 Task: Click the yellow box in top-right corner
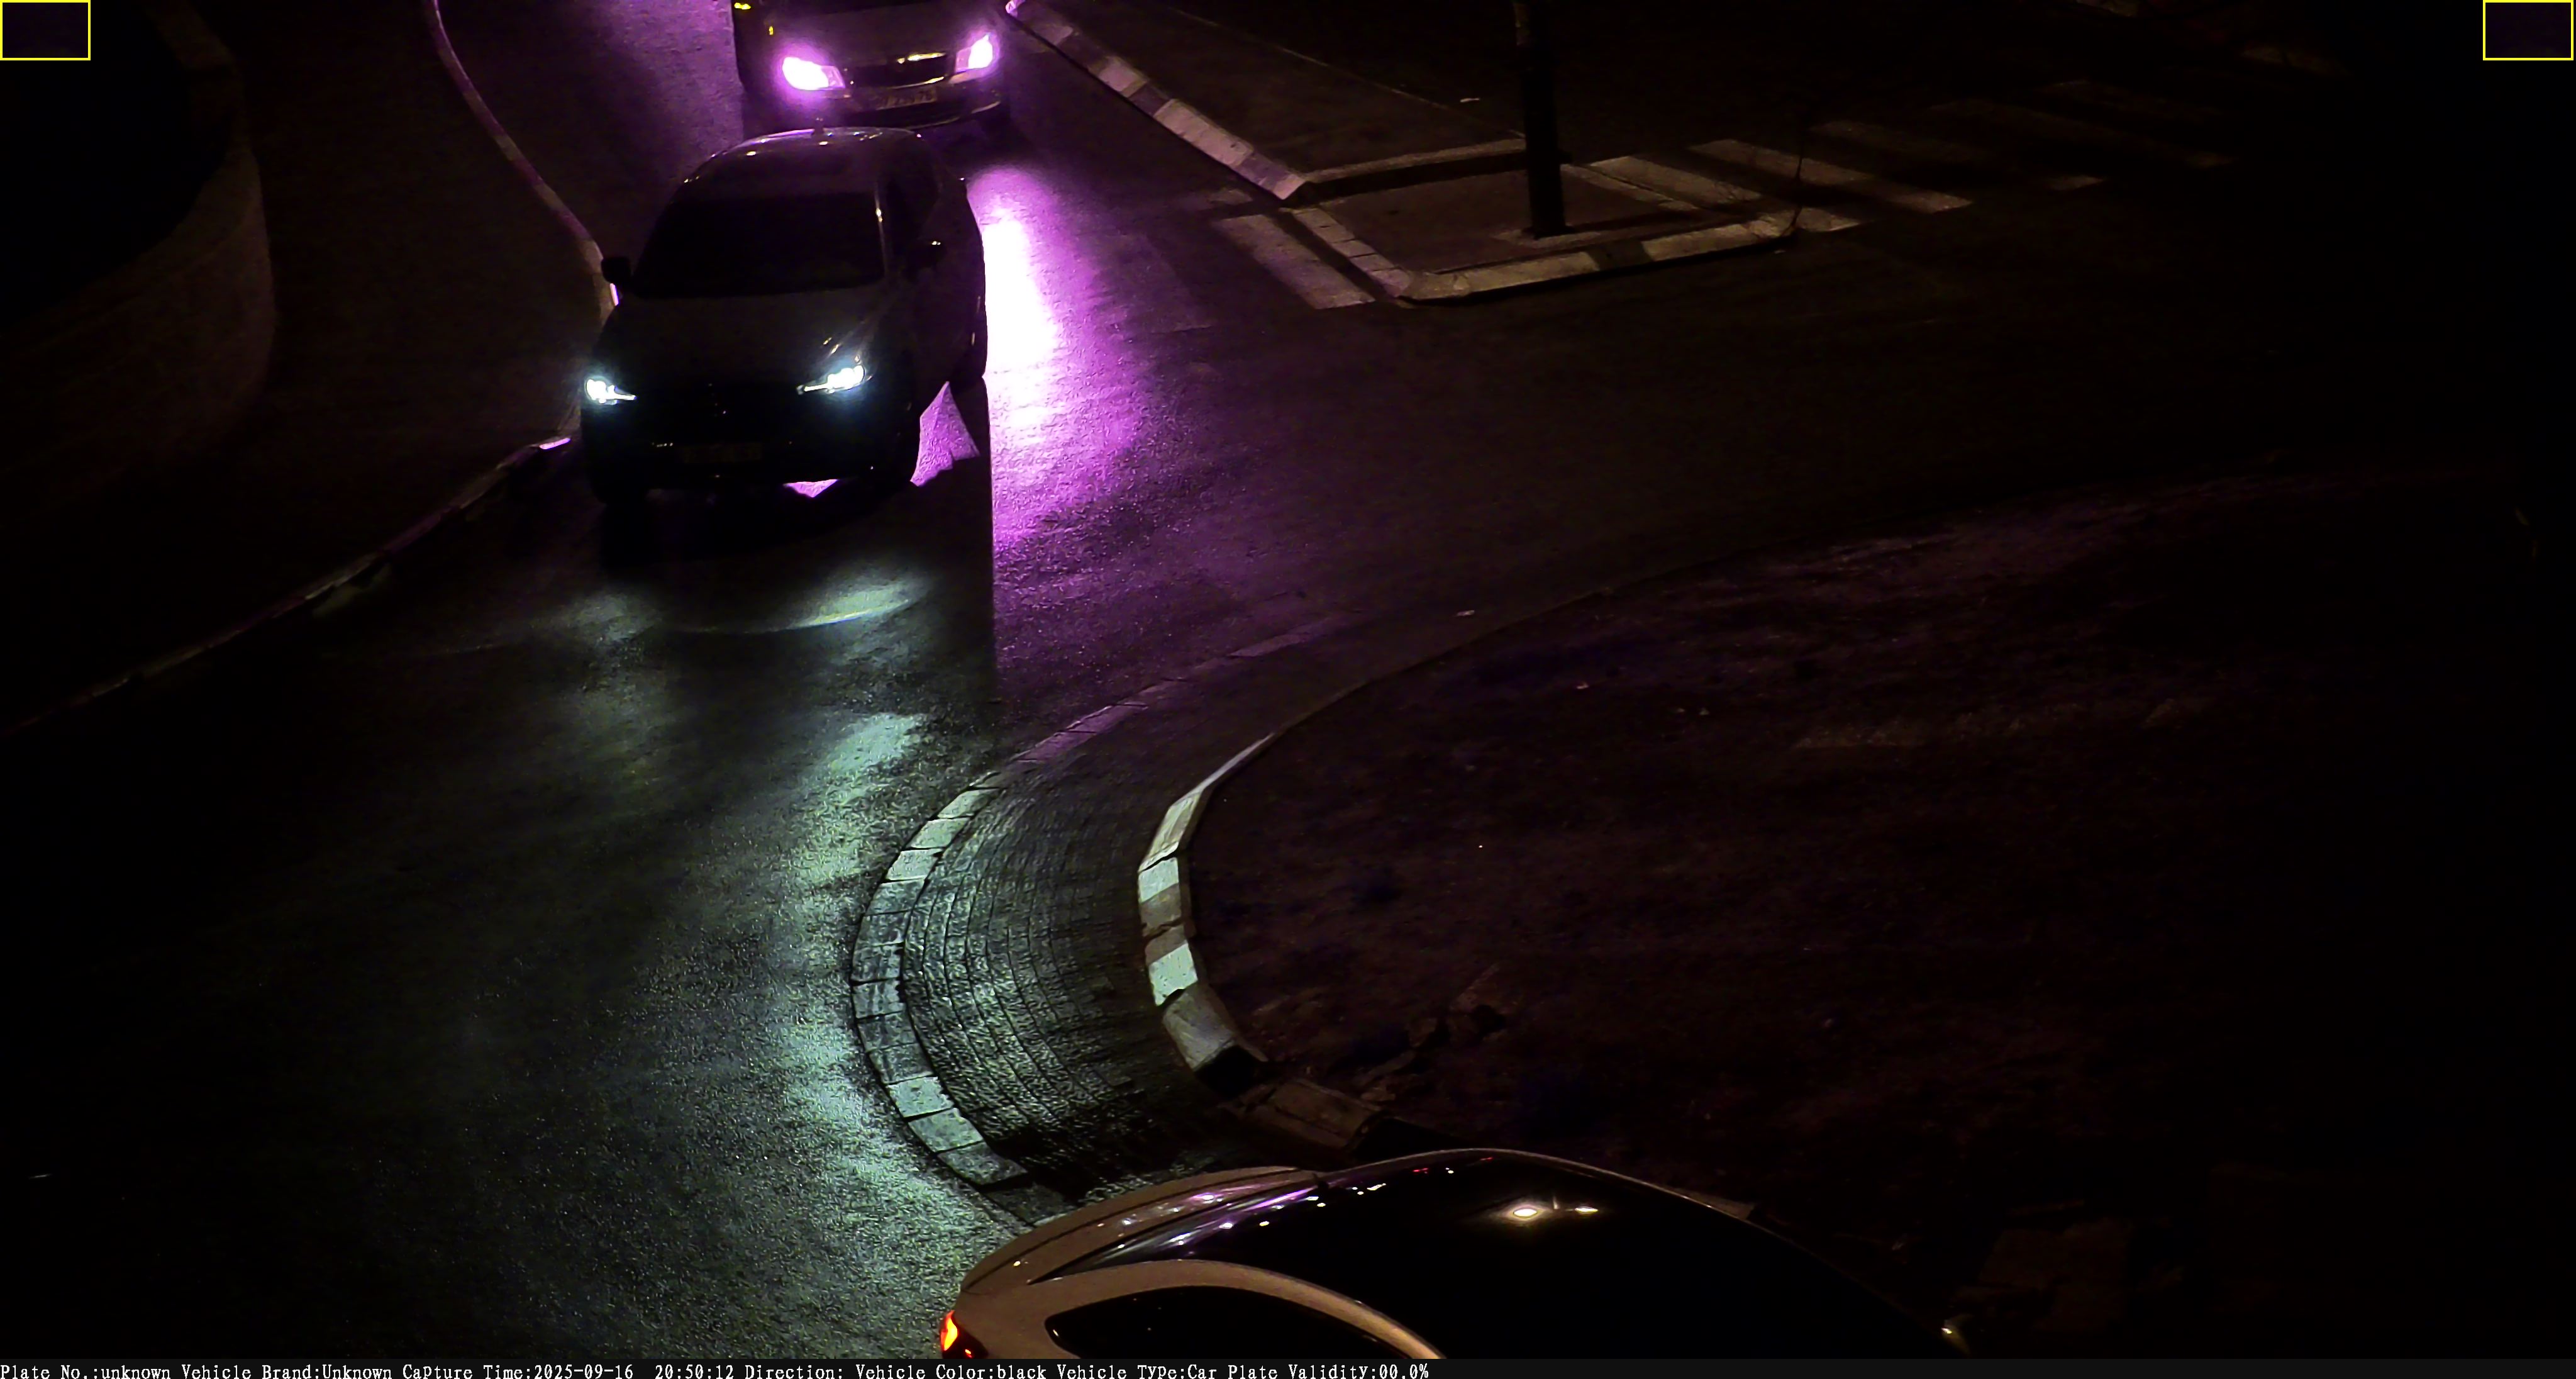tap(2528, 30)
